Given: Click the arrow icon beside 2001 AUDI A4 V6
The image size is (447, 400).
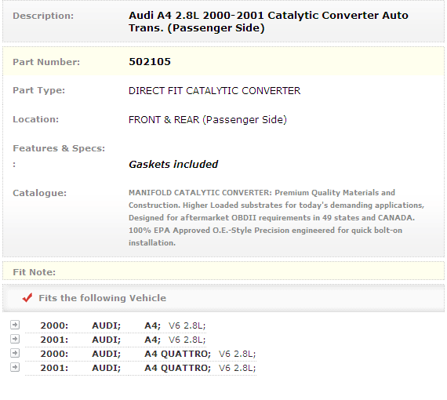Looking at the screenshot, I should tap(15, 339).
